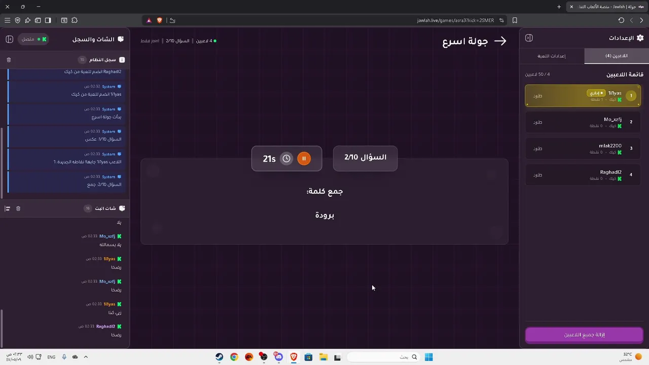Click the Brave Rewards triangle icon

click(x=149, y=20)
